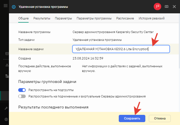This screenshot has width=180, height=125.
Task: Open the sidebar wrench settings icon
Action: coord(6,108)
